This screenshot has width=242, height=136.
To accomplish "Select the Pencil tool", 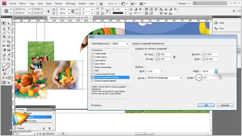I will (4, 33).
